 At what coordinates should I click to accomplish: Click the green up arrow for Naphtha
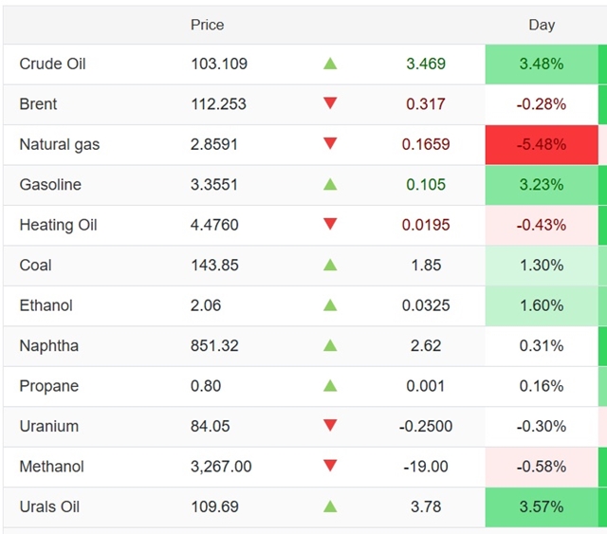pos(330,345)
